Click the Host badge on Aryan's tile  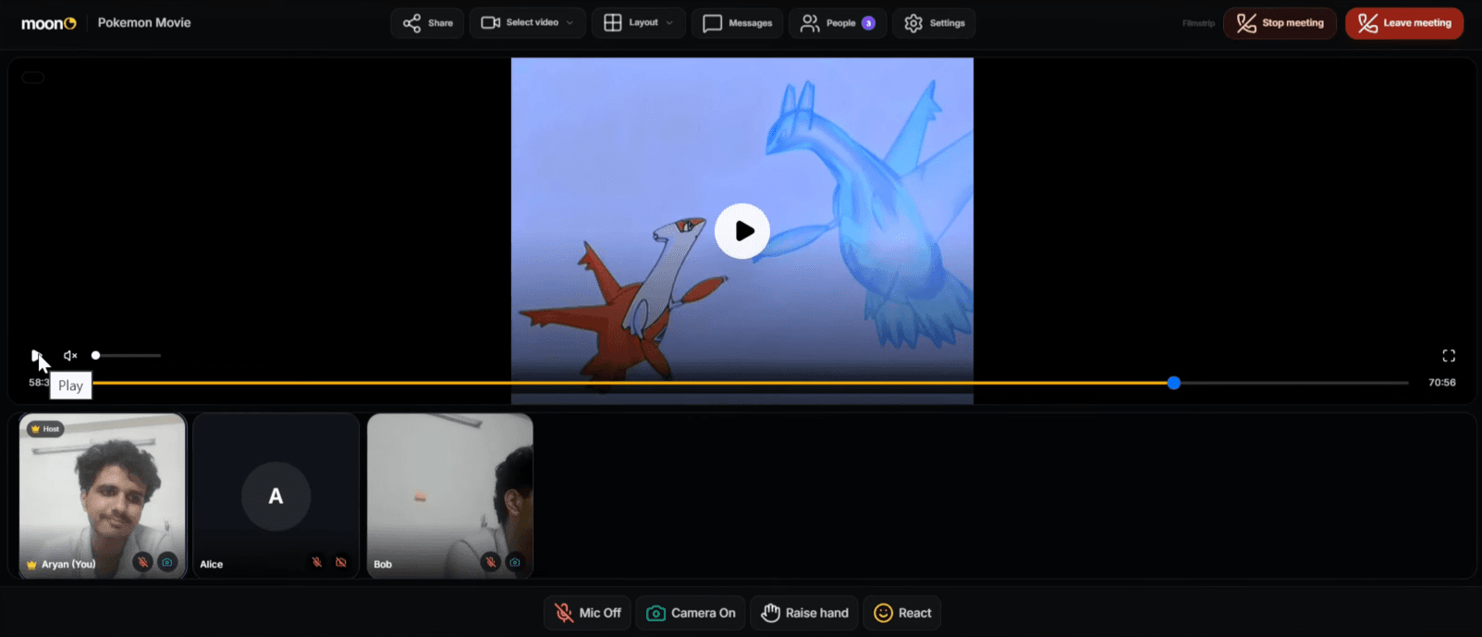44,429
